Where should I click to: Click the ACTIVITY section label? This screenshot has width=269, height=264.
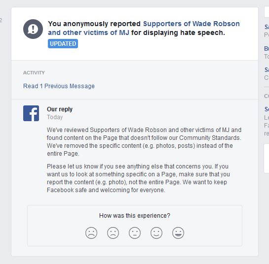[34, 72]
